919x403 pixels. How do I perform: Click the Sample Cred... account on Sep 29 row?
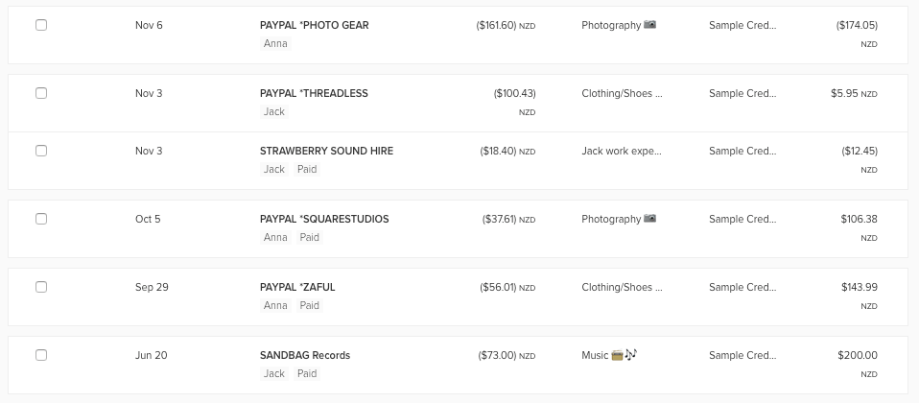pyautogui.click(x=742, y=287)
